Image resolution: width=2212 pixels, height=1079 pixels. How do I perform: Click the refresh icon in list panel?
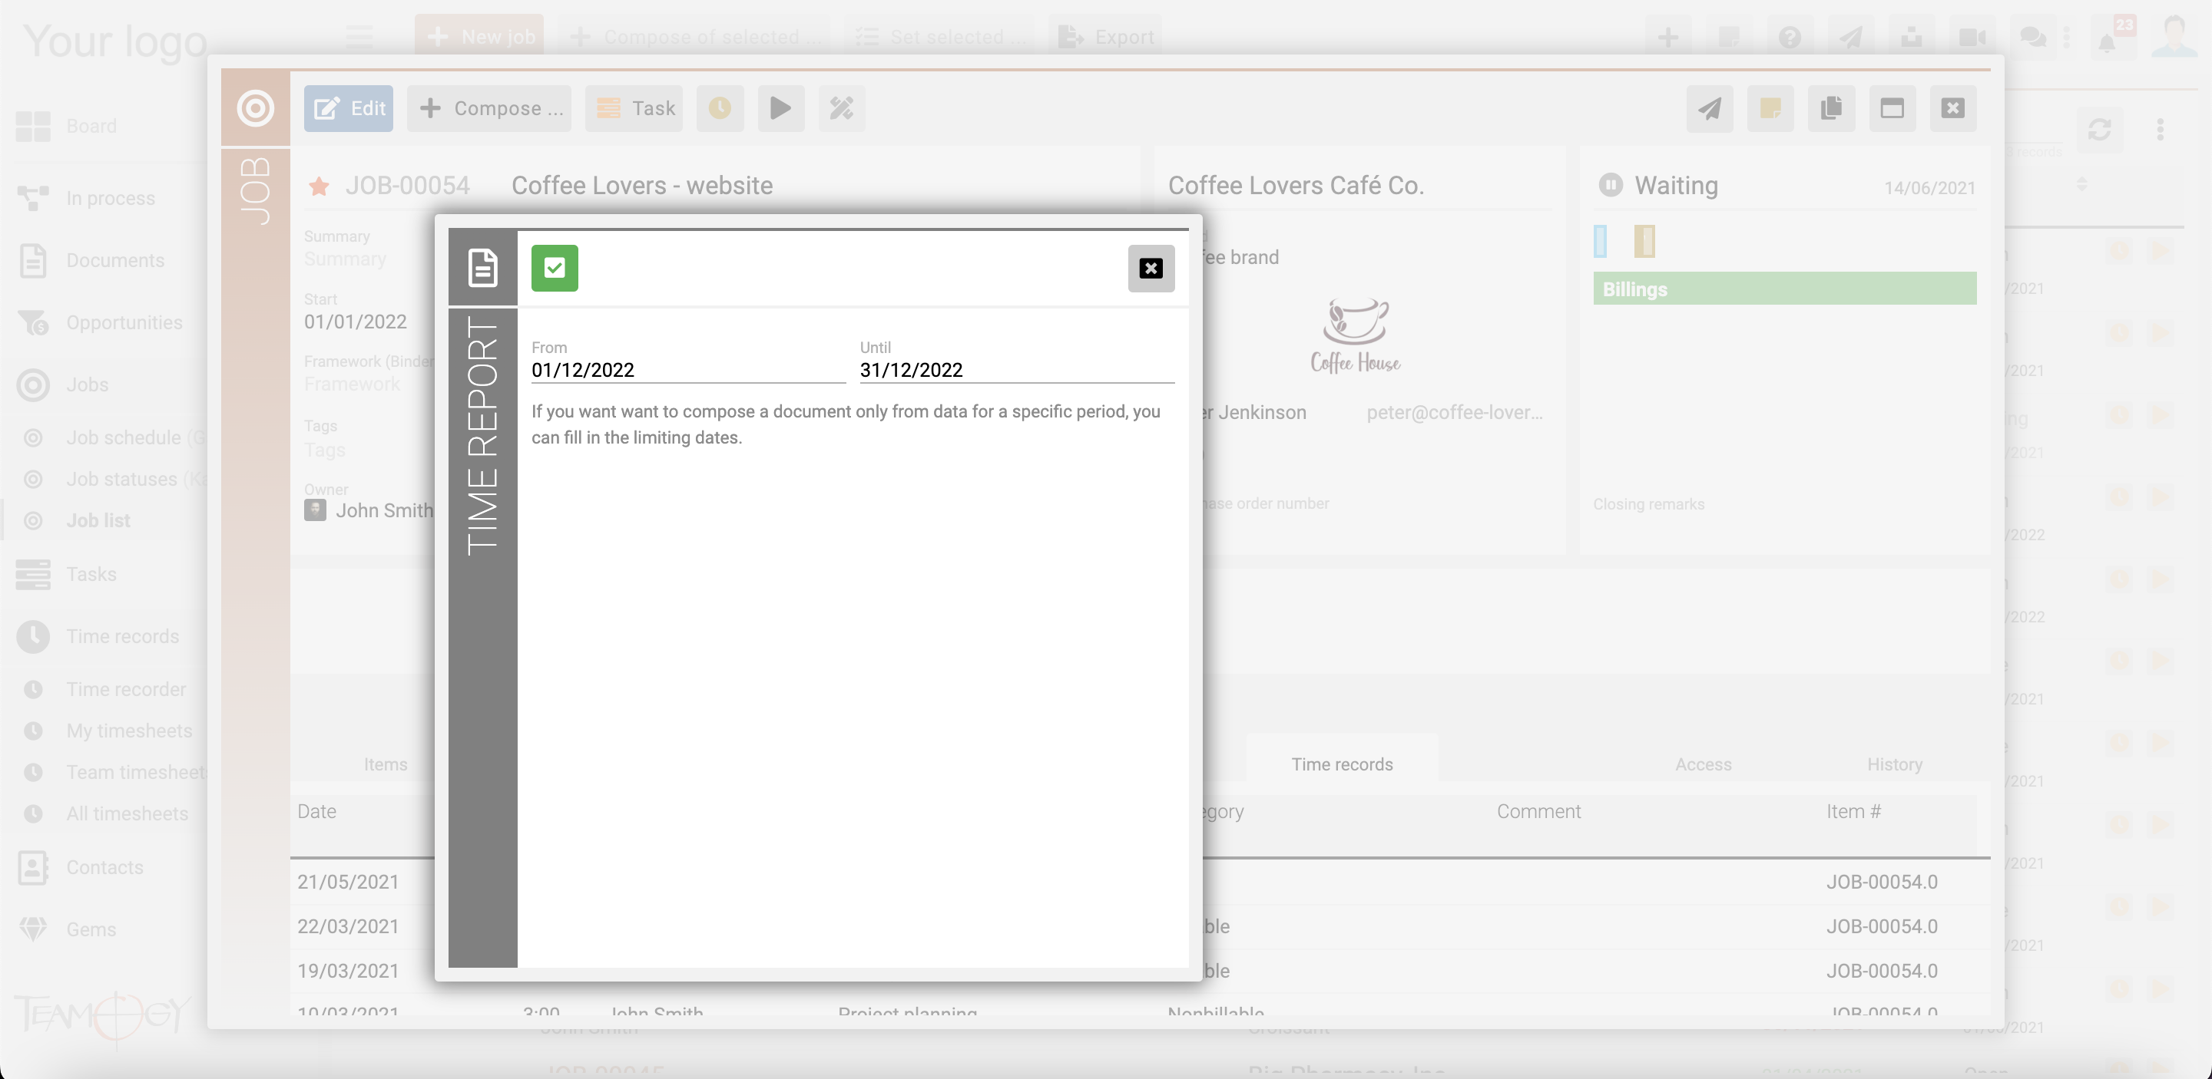click(x=2100, y=130)
